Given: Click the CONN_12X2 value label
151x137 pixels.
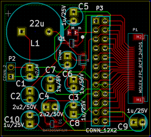Looking at the screenshot, I should click(x=101, y=130).
